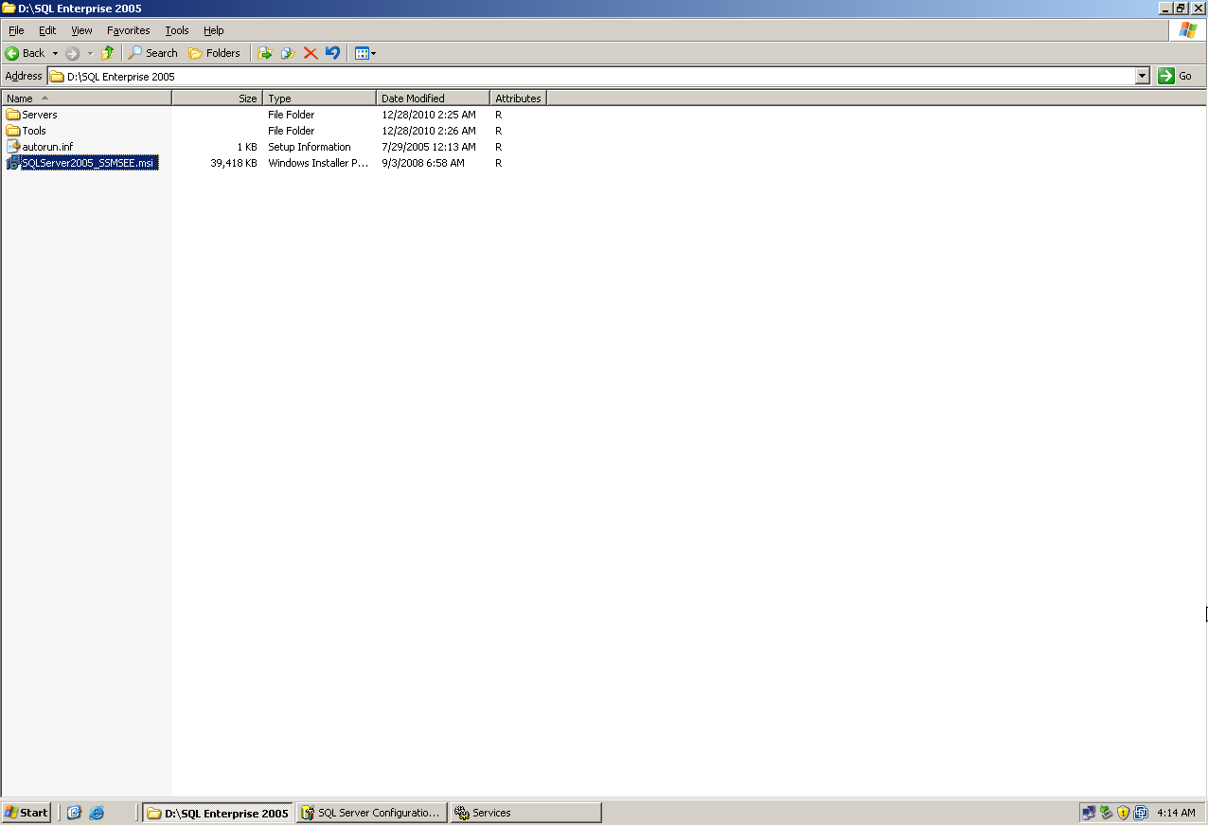
Task: Open the Back history dropdown arrow
Action: pos(55,53)
